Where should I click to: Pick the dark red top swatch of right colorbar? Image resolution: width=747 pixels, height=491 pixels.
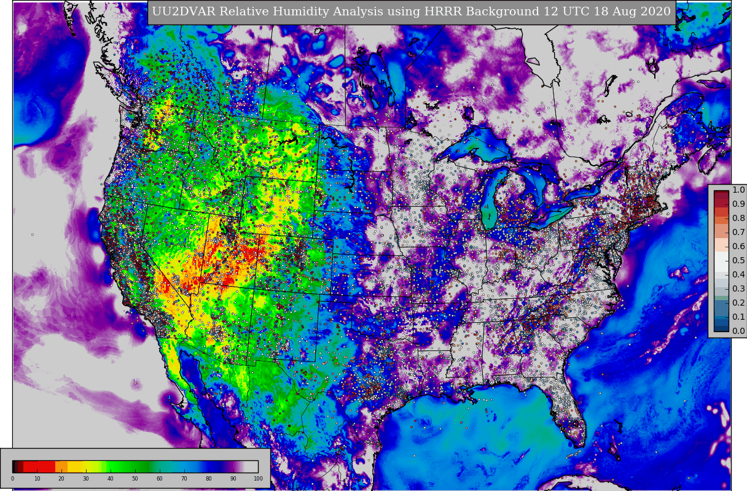(721, 195)
